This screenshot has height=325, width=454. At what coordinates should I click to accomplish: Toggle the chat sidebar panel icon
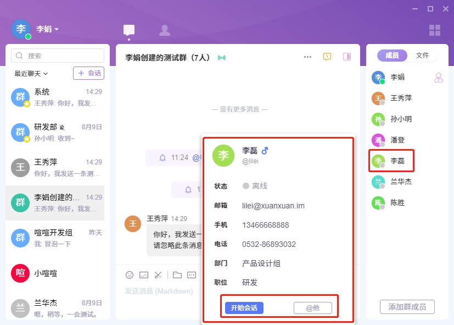click(x=346, y=57)
